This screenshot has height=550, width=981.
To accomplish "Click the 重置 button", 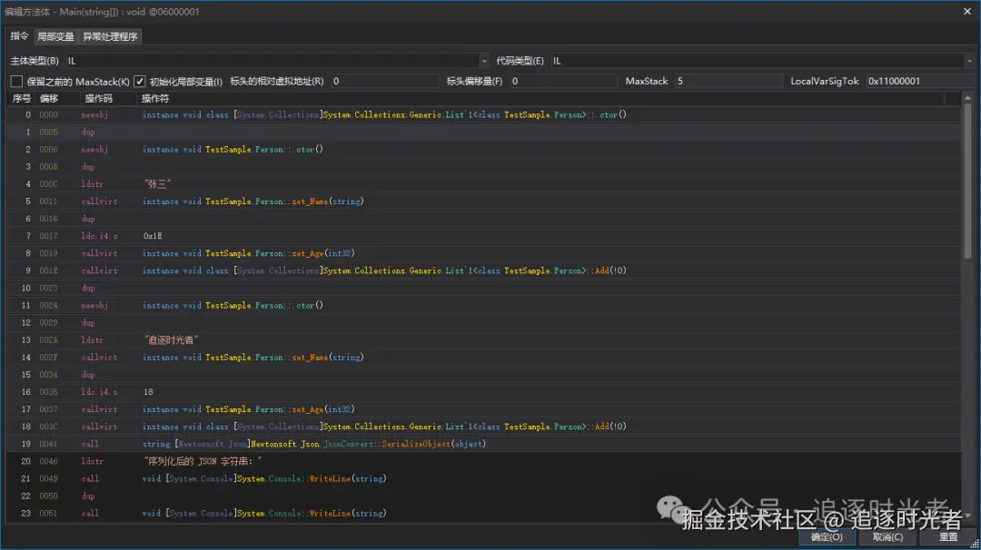I will [x=947, y=537].
